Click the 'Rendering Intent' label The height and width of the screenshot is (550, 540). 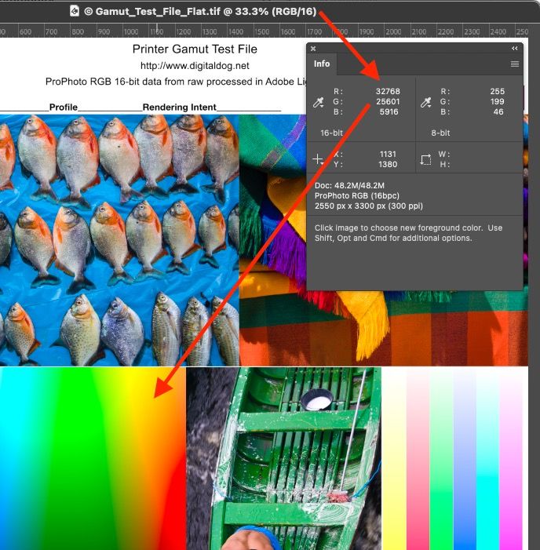coord(179,107)
